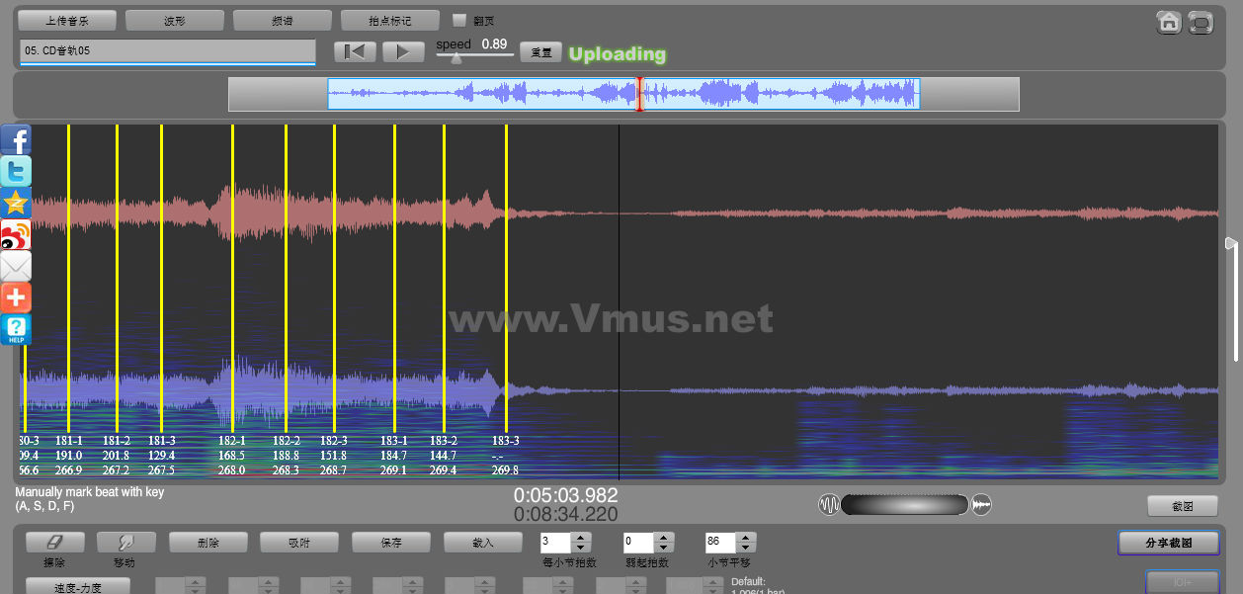Select the eraser (擦除) tool
Image resolution: width=1243 pixels, height=594 pixels.
(x=55, y=542)
